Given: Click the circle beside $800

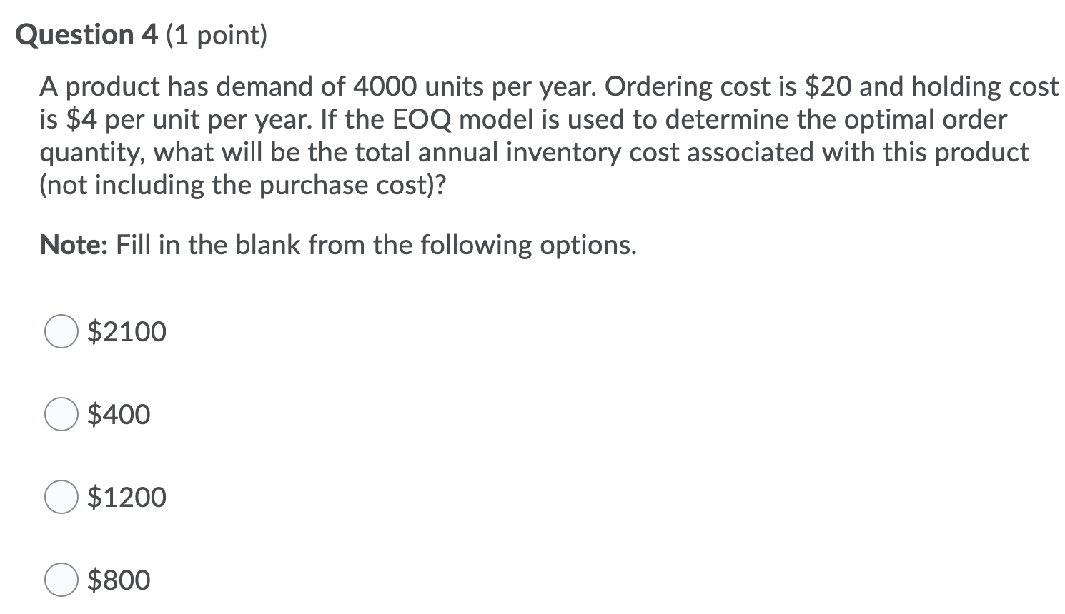Looking at the screenshot, I should coord(61,580).
